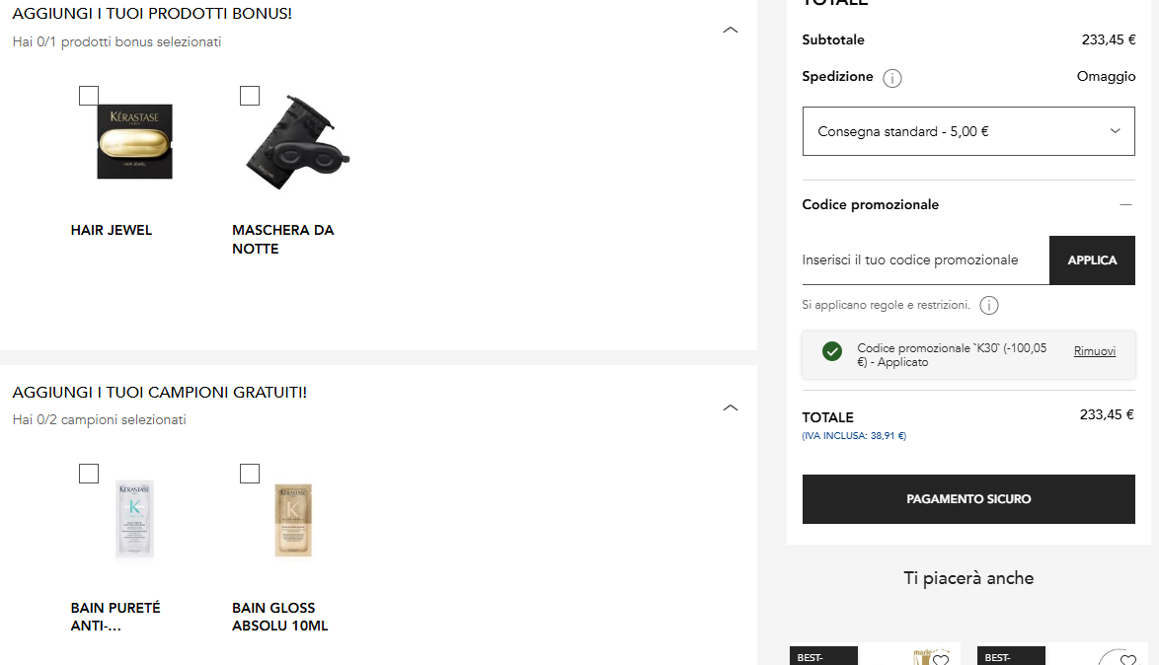Image resolution: width=1159 pixels, height=665 pixels.
Task: Collapse Codice promozionale with the minus icon
Action: pyautogui.click(x=1125, y=204)
